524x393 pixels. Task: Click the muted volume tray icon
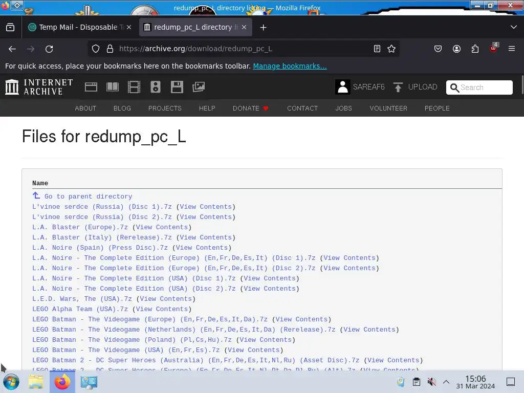(x=431, y=382)
